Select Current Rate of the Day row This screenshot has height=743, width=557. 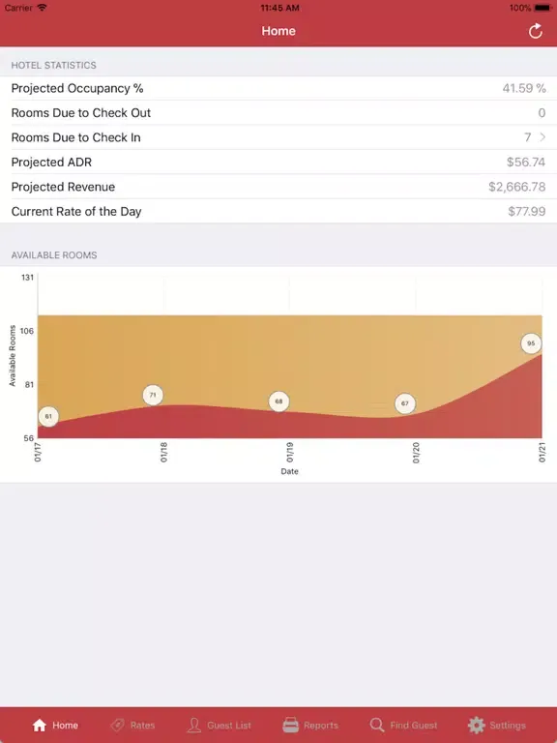(x=278, y=211)
